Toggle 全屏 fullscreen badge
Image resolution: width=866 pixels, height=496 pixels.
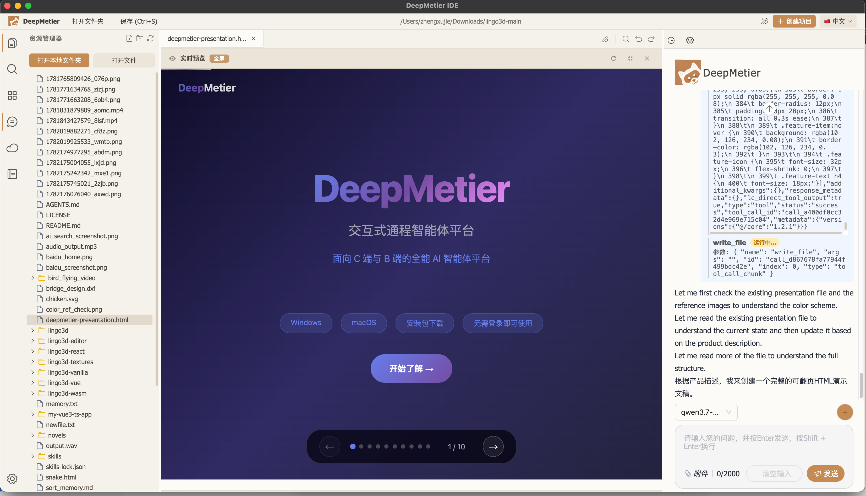219,59
